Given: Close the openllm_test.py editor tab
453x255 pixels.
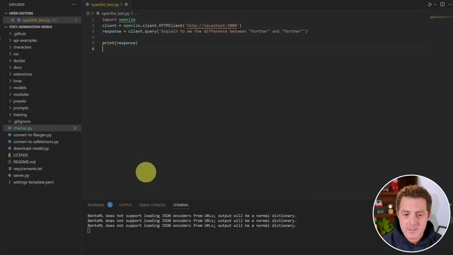Looking at the screenshot, I should [126, 5].
